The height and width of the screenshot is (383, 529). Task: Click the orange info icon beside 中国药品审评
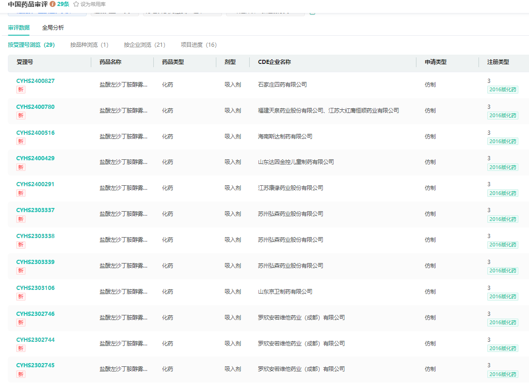(53, 4)
